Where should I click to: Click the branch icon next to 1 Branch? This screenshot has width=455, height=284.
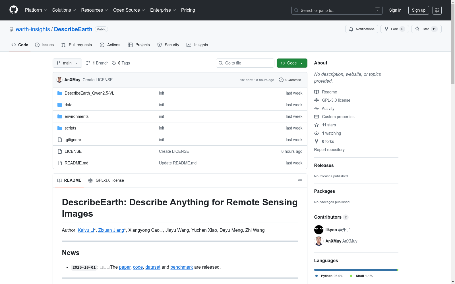(88, 63)
